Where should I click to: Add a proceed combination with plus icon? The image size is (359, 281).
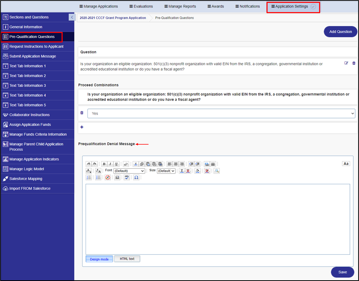[x=82, y=127]
